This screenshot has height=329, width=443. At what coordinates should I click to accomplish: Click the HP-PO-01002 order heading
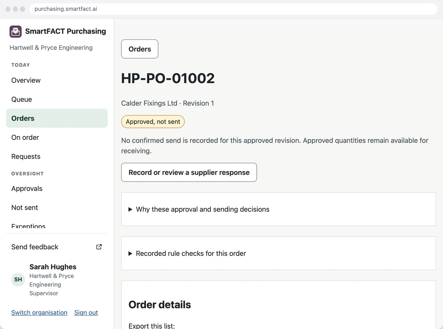coord(168,78)
